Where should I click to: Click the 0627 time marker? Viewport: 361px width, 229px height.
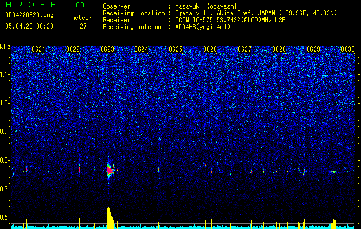pos(244,49)
